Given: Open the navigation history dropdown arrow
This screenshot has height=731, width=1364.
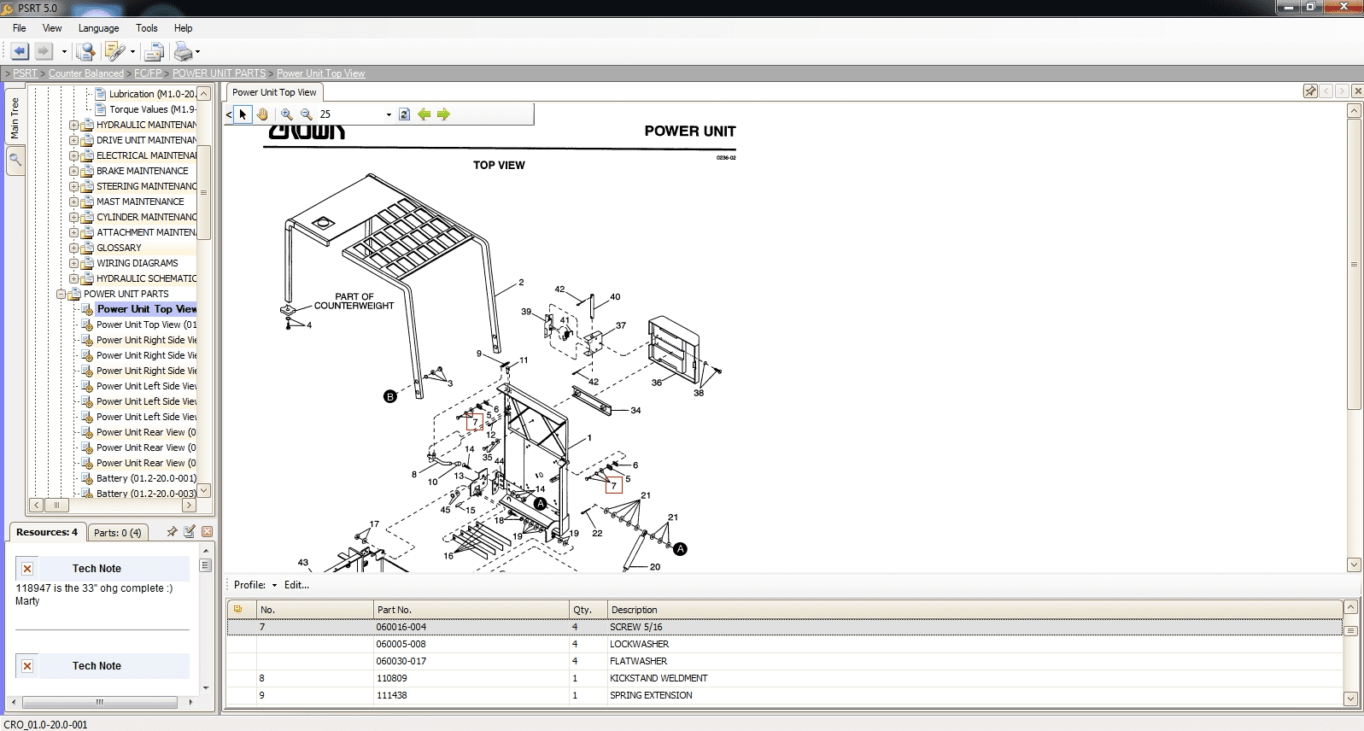Looking at the screenshot, I should 64,52.
